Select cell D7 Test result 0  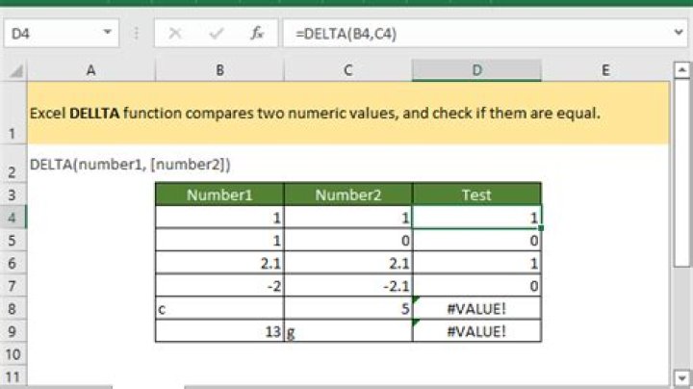click(x=476, y=286)
